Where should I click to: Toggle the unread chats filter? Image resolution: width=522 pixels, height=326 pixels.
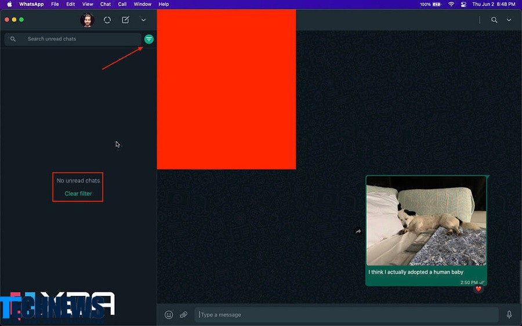(149, 39)
